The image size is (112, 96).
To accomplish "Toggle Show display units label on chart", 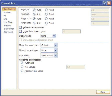I will 20,40.
